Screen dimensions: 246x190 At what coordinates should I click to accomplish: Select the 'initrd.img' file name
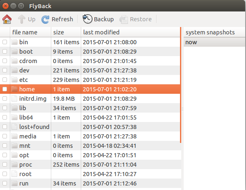point(33,99)
